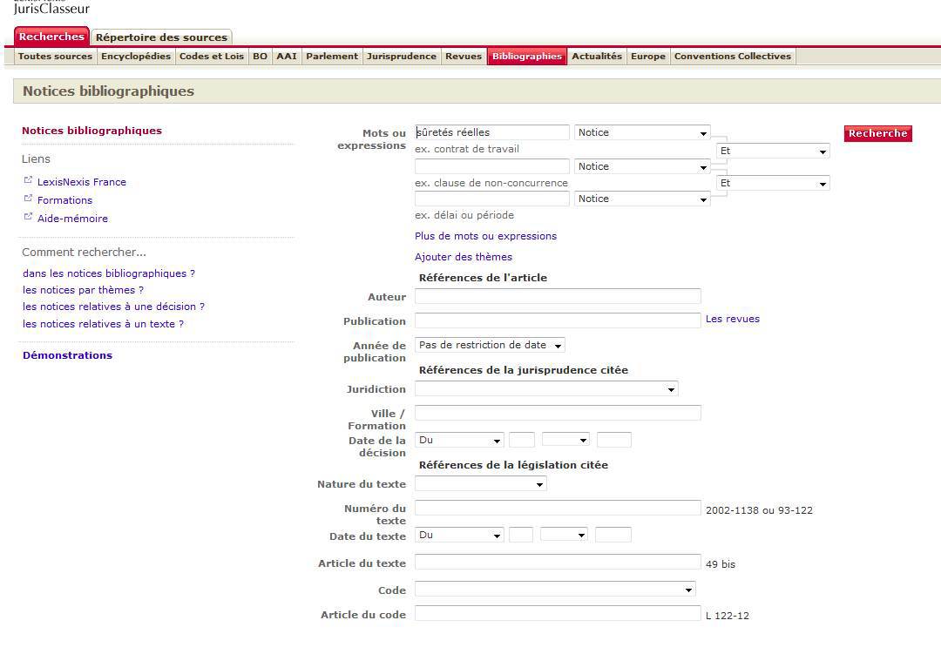Expand the Juridiction dropdown list
This screenshot has height=654, width=941.
tap(545, 389)
